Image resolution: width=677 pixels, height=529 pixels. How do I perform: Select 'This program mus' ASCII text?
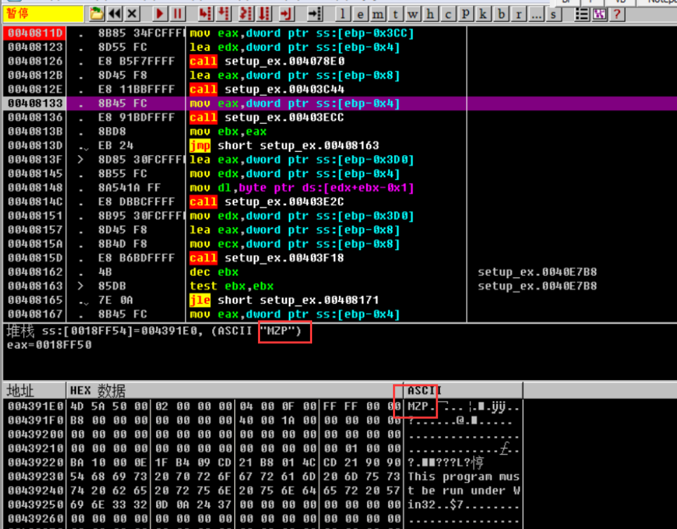tap(463, 476)
